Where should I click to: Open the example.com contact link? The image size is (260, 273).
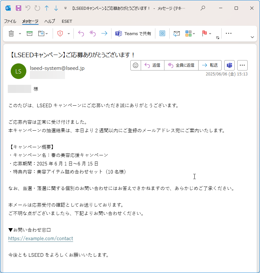(x=41, y=238)
